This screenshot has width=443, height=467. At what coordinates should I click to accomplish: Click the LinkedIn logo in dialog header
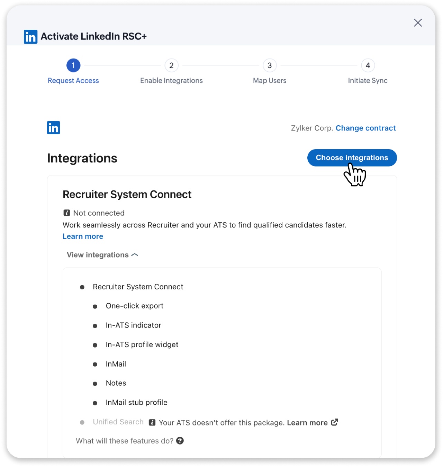(x=30, y=37)
